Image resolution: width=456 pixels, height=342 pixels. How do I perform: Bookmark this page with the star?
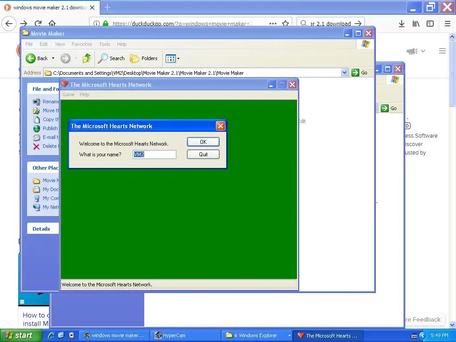click(285, 23)
